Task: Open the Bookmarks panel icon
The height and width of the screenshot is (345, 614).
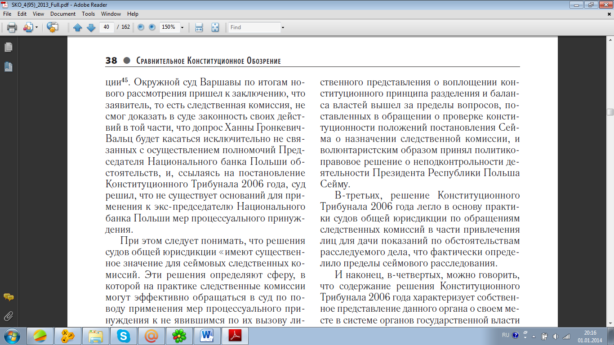Action: 8,67
